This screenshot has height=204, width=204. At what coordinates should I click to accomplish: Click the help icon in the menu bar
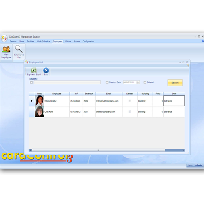[x=203, y=41]
